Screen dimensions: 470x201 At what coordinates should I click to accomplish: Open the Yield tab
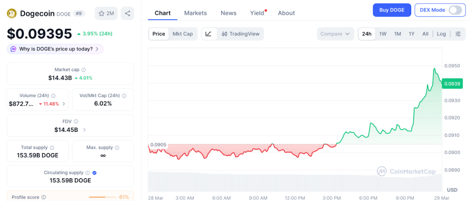(x=257, y=13)
